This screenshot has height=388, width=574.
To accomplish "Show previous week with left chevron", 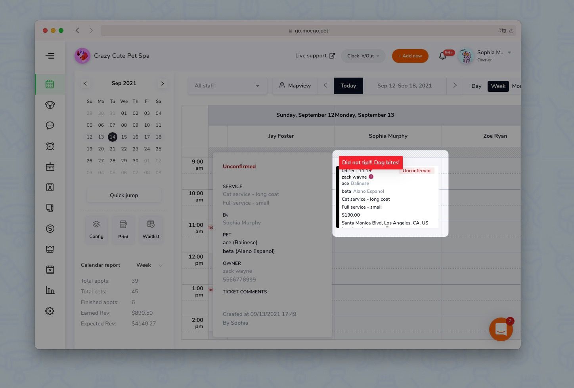I will (325, 86).
